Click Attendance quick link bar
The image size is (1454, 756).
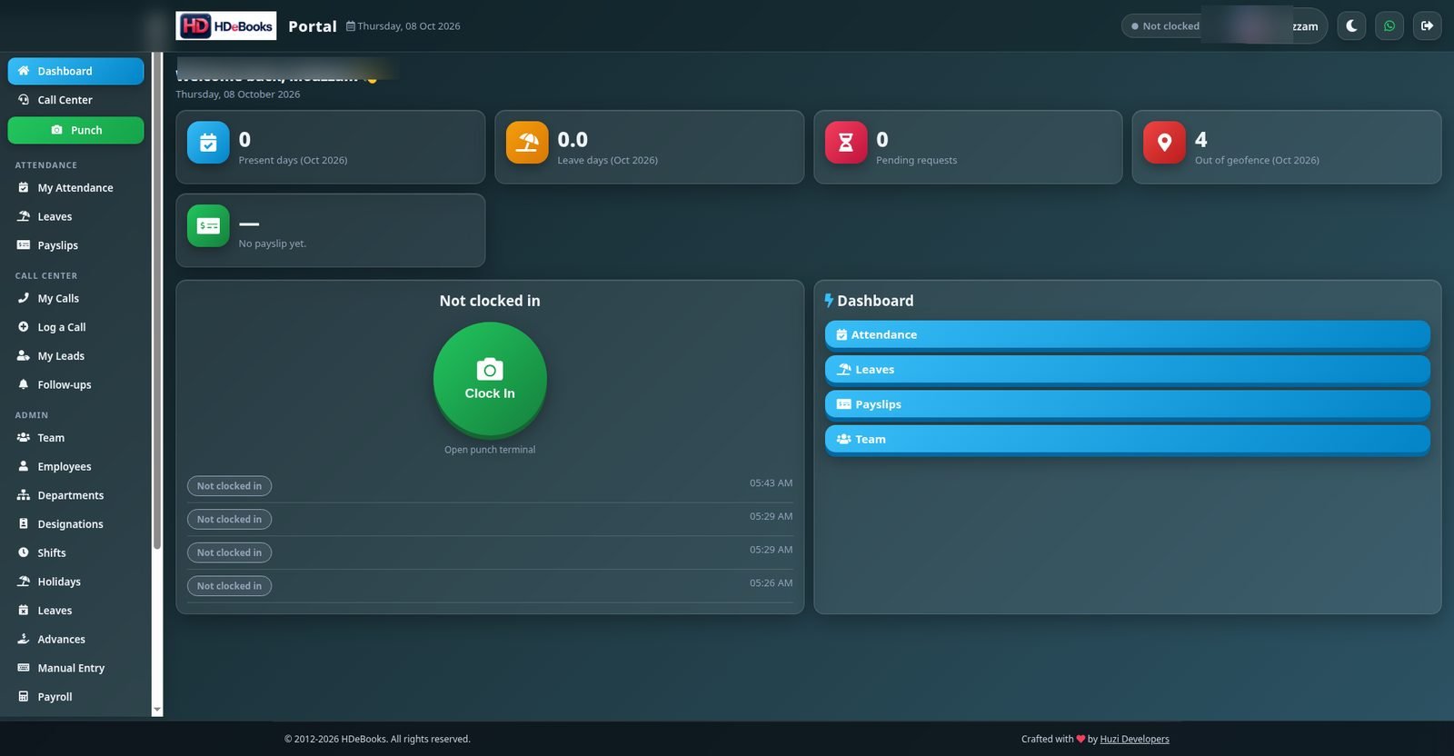point(1127,334)
